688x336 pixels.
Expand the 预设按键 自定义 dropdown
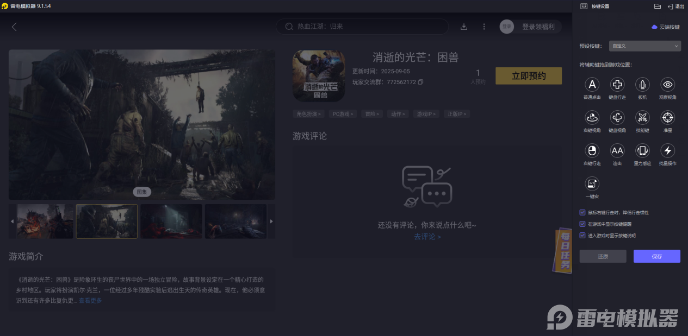click(x=644, y=46)
